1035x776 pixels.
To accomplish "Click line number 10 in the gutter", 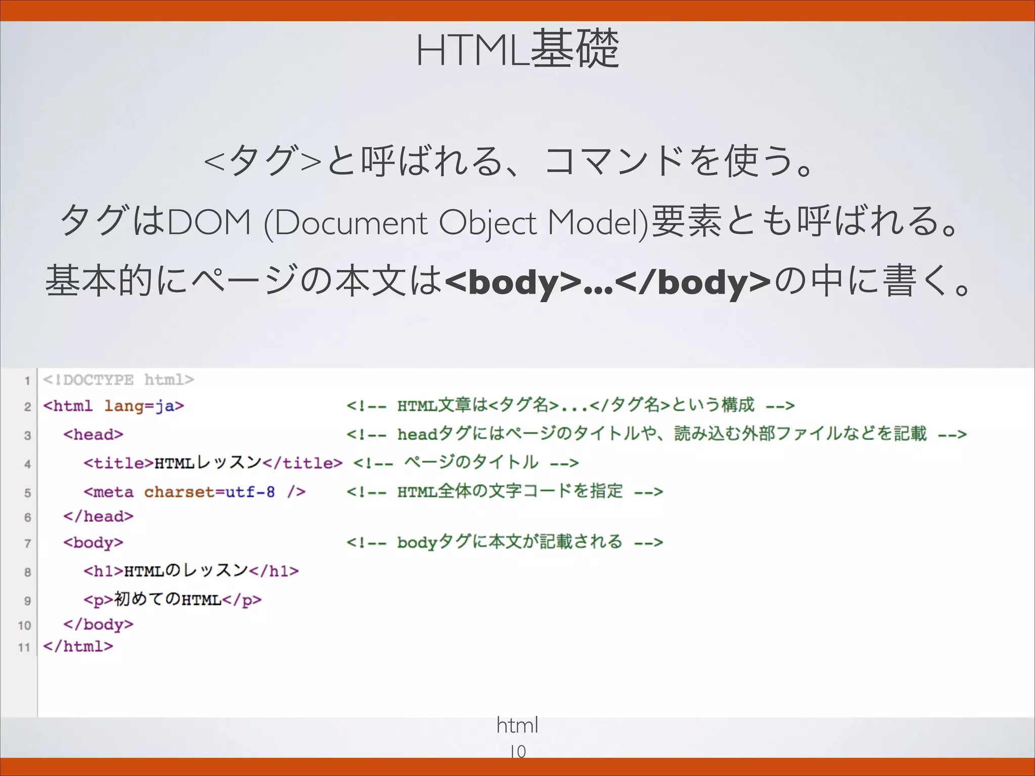I will 25,625.
